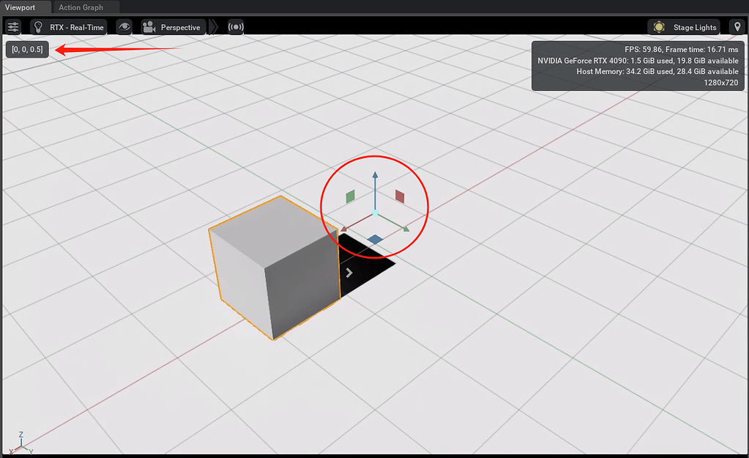Click the small arrow marker near the cube's shadow
The width and height of the screenshot is (749, 458).
point(349,272)
